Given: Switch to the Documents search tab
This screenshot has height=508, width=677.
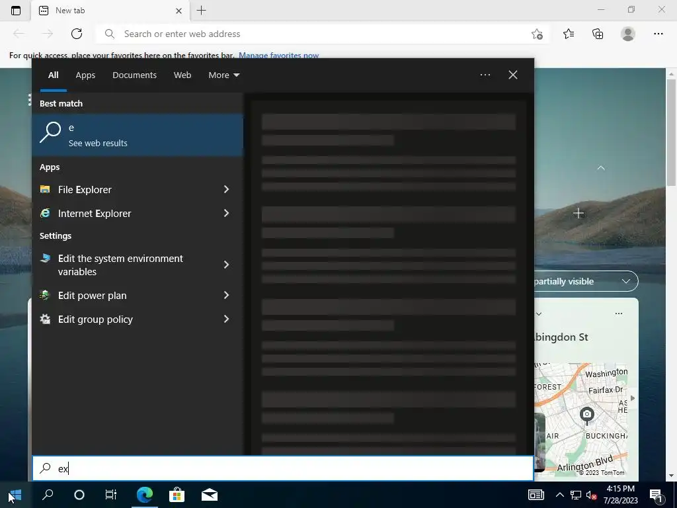Looking at the screenshot, I should point(134,75).
